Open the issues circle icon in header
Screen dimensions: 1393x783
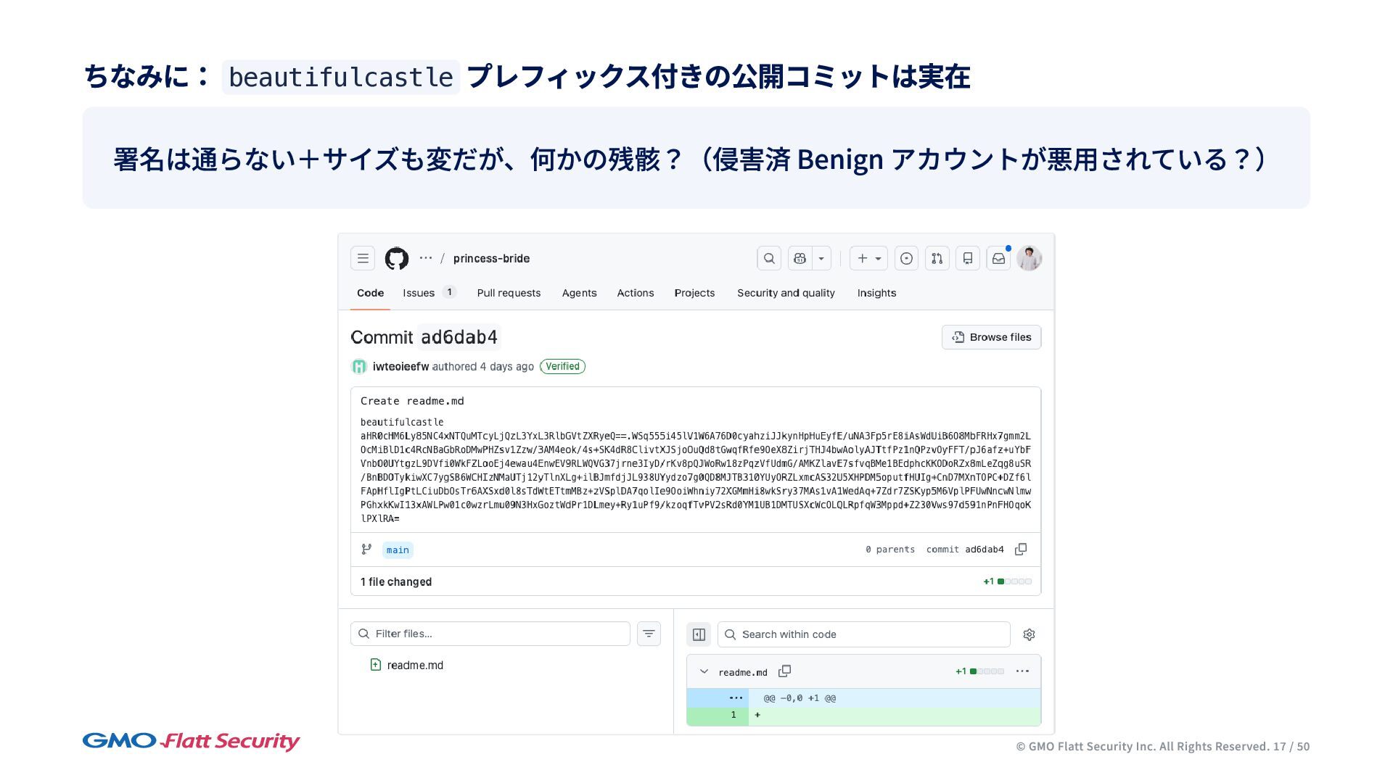pyautogui.click(x=906, y=258)
